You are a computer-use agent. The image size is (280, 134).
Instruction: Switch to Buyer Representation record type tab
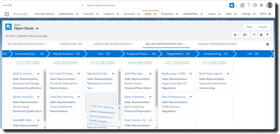tap(28, 44)
